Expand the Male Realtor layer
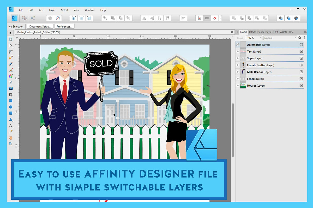The height and width of the screenshot is (208, 313). coord(238,72)
